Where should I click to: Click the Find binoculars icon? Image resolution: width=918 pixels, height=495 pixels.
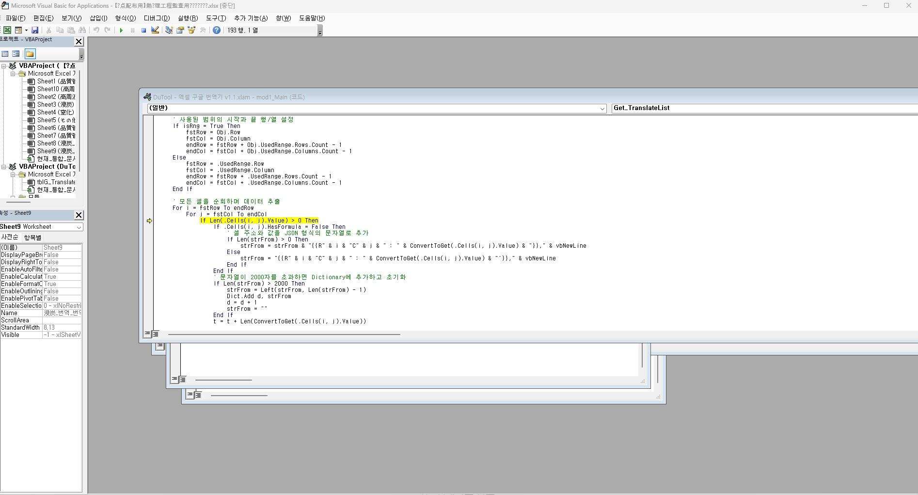coord(82,30)
